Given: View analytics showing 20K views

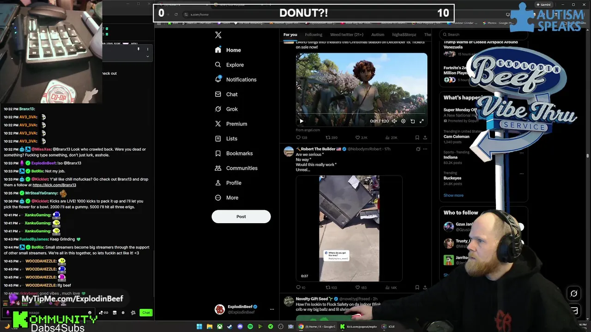Looking at the screenshot, I should pos(391,137).
